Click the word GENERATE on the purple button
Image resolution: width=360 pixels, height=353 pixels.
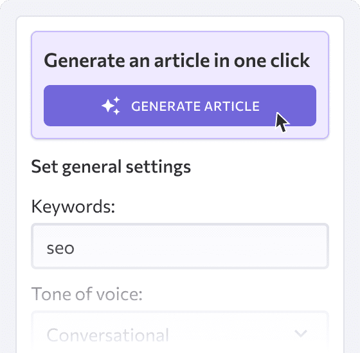coord(166,106)
